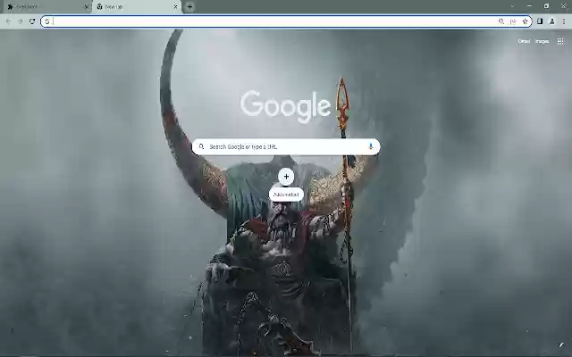
Task: Switch to the first extensions tab
Action: pos(46,6)
